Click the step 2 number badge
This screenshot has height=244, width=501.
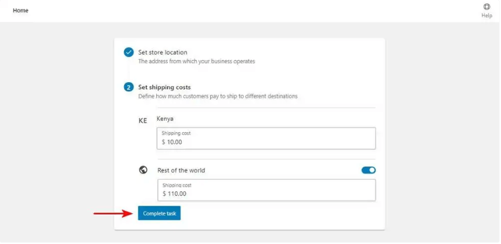129,87
